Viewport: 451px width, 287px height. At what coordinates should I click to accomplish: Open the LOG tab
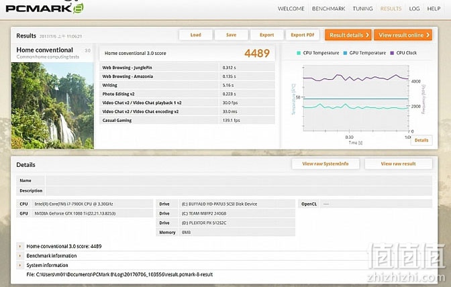tap(414, 9)
